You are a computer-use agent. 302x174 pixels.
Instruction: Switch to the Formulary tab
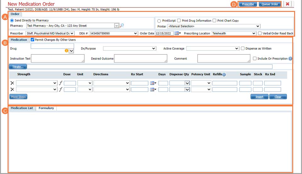[x=46, y=108]
